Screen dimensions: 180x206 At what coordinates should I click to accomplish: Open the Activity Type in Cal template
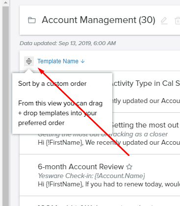click(145, 83)
